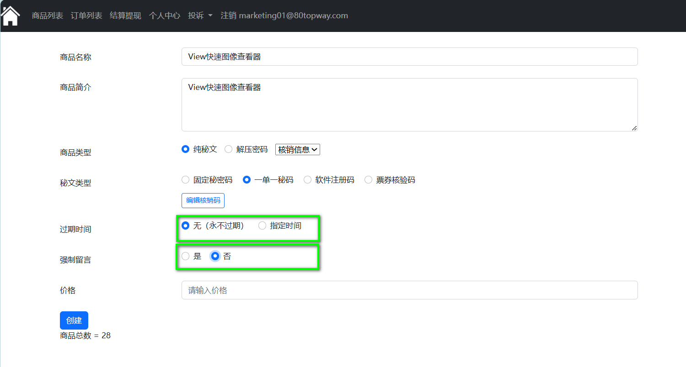
Task: Choose 软件注册码 secret type
Action: tap(308, 180)
